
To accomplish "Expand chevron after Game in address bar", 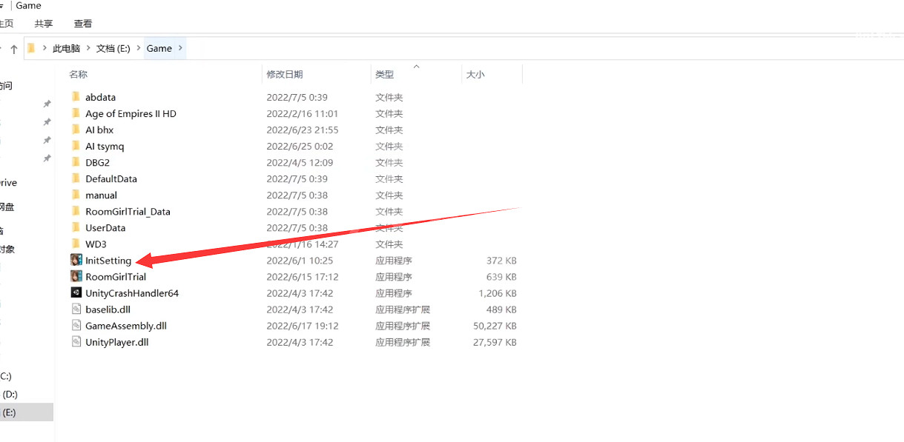I will pyautogui.click(x=179, y=49).
